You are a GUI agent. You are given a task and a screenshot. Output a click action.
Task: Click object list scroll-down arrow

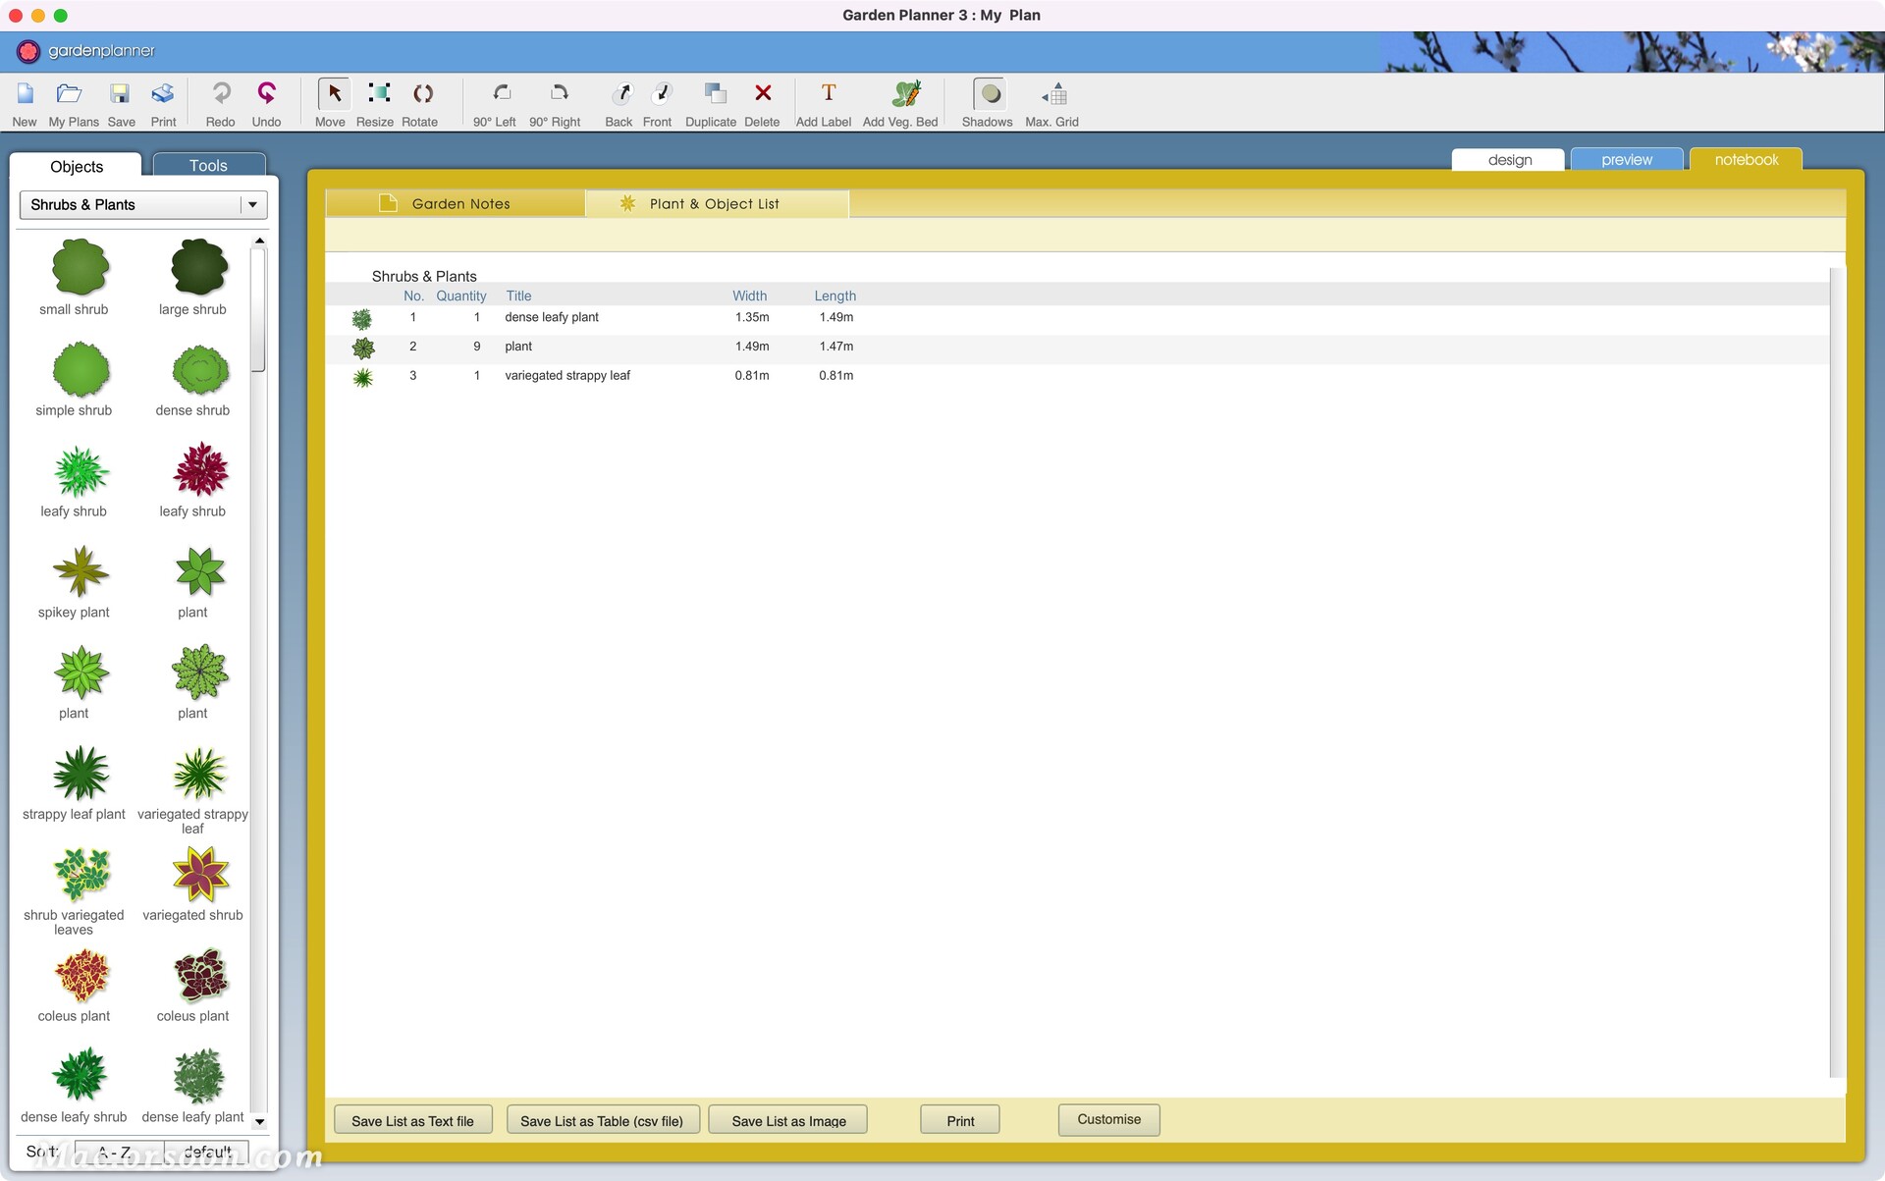pyautogui.click(x=259, y=1121)
